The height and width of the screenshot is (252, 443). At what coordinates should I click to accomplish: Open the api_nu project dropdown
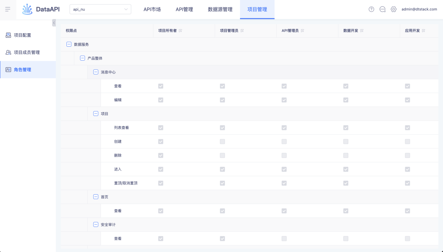point(100,9)
